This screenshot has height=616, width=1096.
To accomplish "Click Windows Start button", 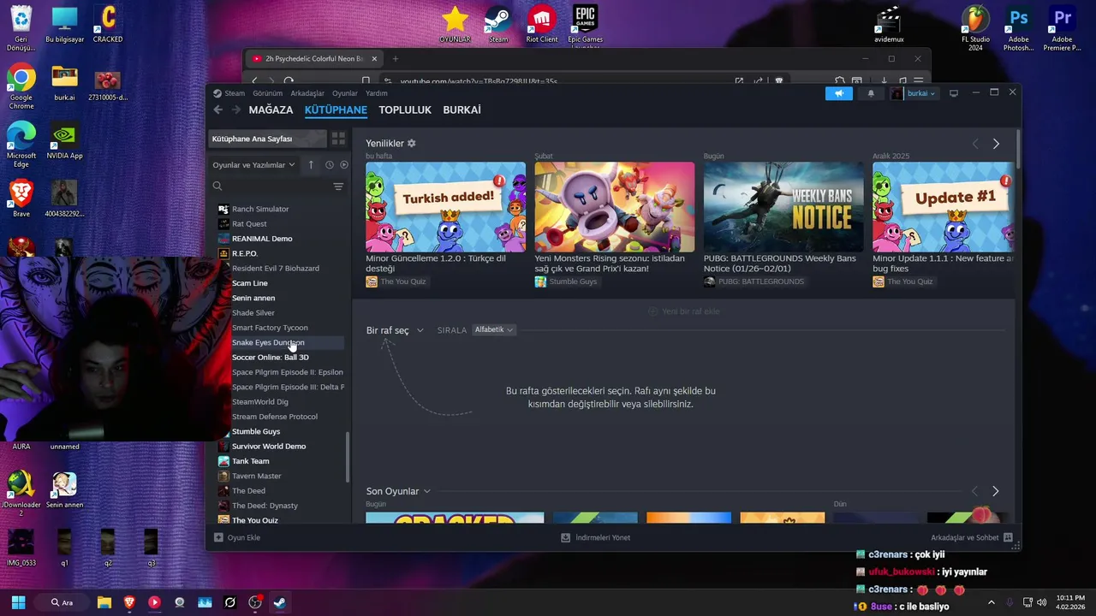I will (18, 602).
